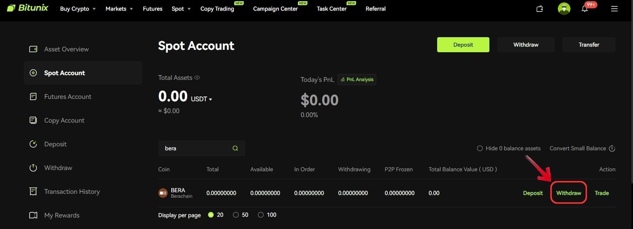Click the Futures Account sidebar icon
The height and width of the screenshot is (229, 633).
(x=33, y=97)
